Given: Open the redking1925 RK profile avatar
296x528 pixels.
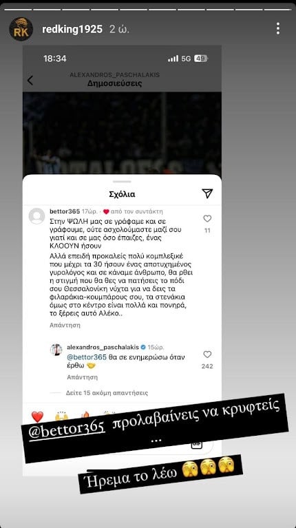Looking at the screenshot, I should click(x=21, y=29).
